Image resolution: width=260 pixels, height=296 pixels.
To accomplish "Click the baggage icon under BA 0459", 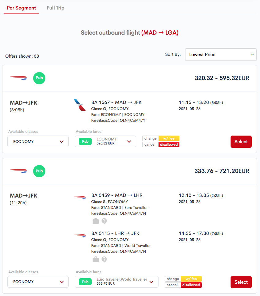I will click(x=96, y=221).
